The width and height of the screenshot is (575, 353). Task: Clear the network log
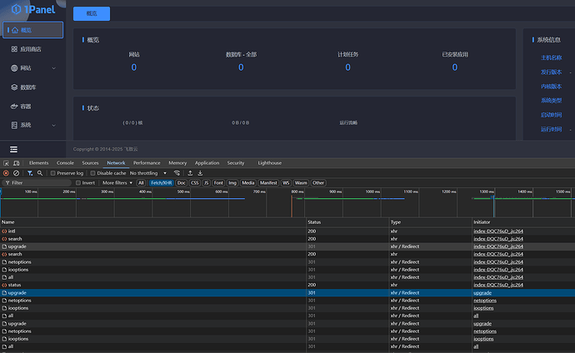(x=16, y=173)
